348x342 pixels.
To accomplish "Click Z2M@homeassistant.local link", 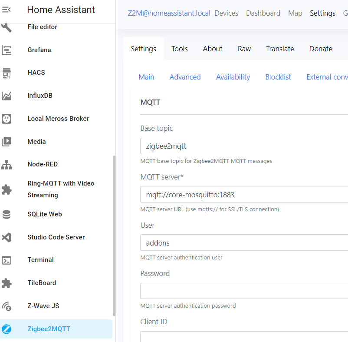I will (169, 13).
